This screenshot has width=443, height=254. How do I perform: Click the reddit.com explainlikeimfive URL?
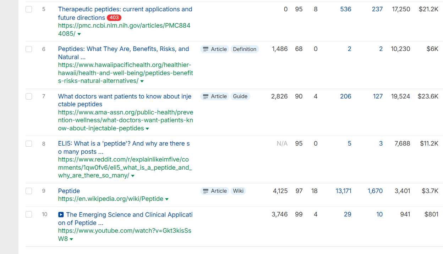125,167
